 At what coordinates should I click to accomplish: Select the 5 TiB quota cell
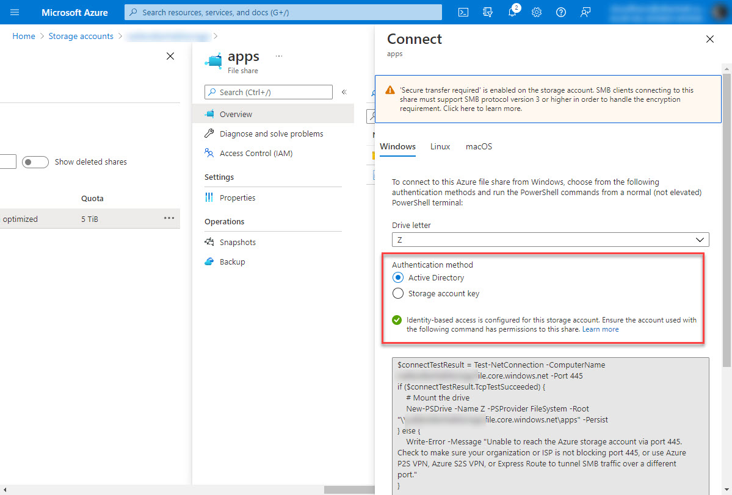click(x=90, y=219)
